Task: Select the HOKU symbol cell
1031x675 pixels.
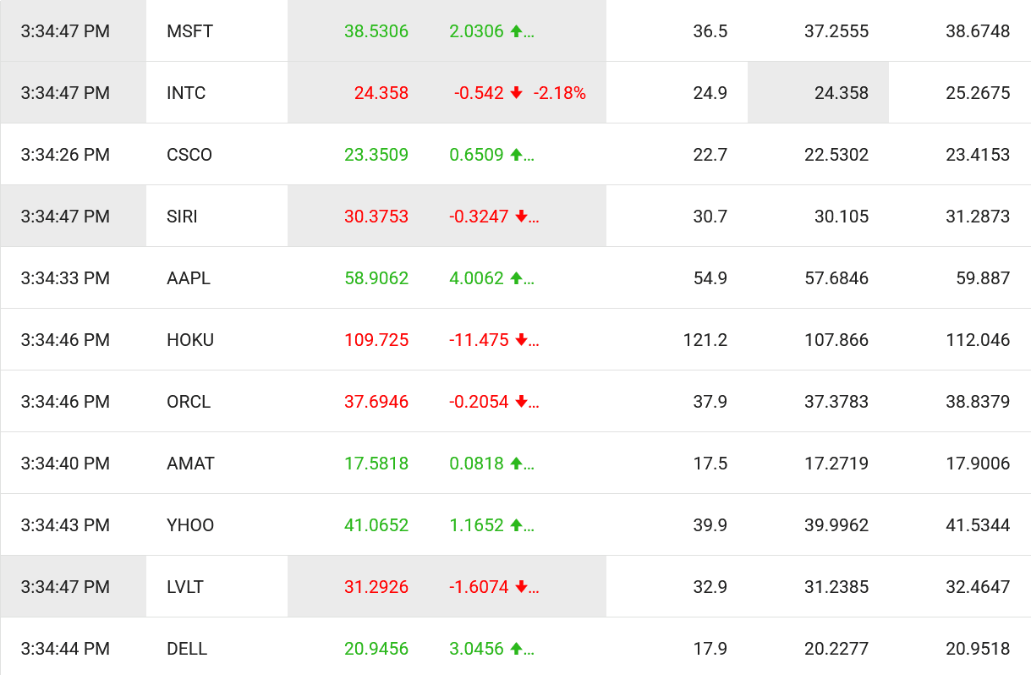Action: (x=217, y=340)
